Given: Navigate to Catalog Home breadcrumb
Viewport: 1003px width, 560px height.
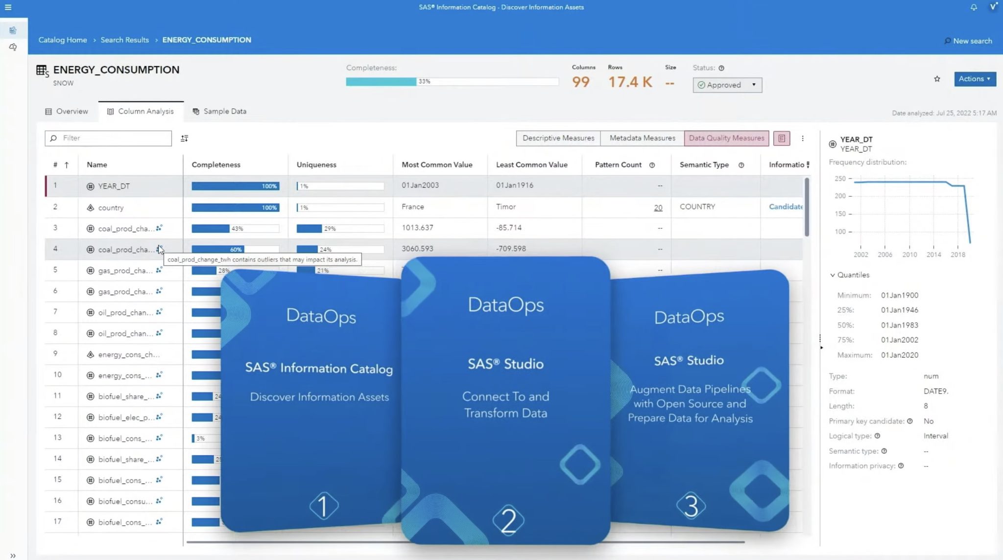Looking at the screenshot, I should 62,40.
